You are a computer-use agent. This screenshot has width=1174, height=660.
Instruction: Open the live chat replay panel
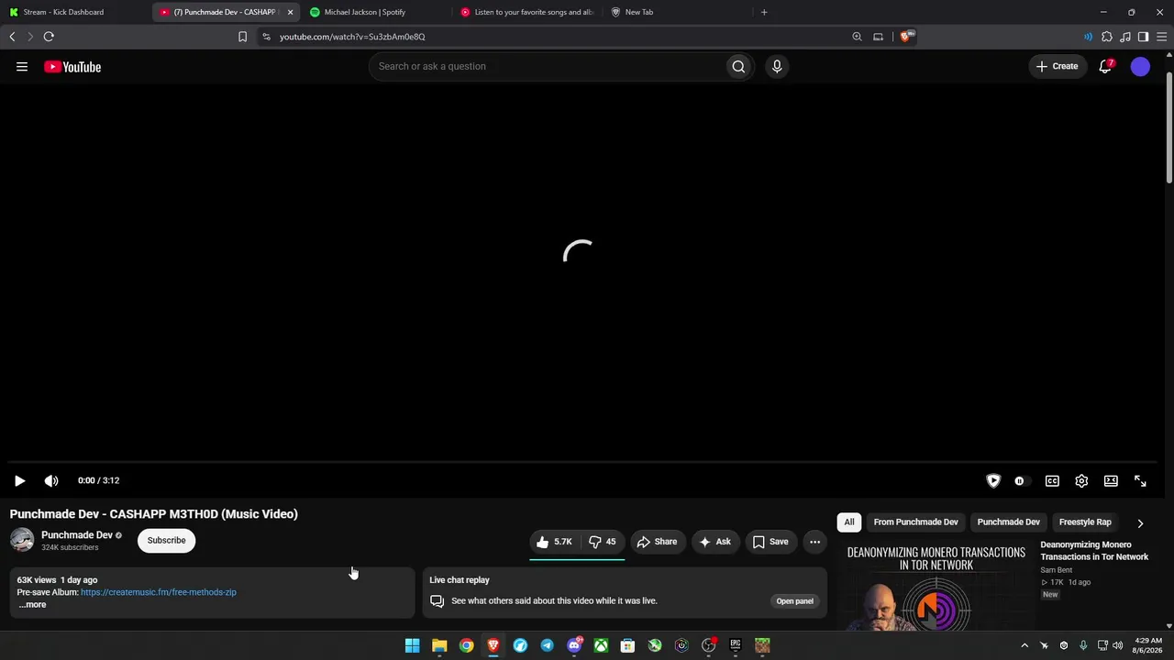(x=795, y=601)
